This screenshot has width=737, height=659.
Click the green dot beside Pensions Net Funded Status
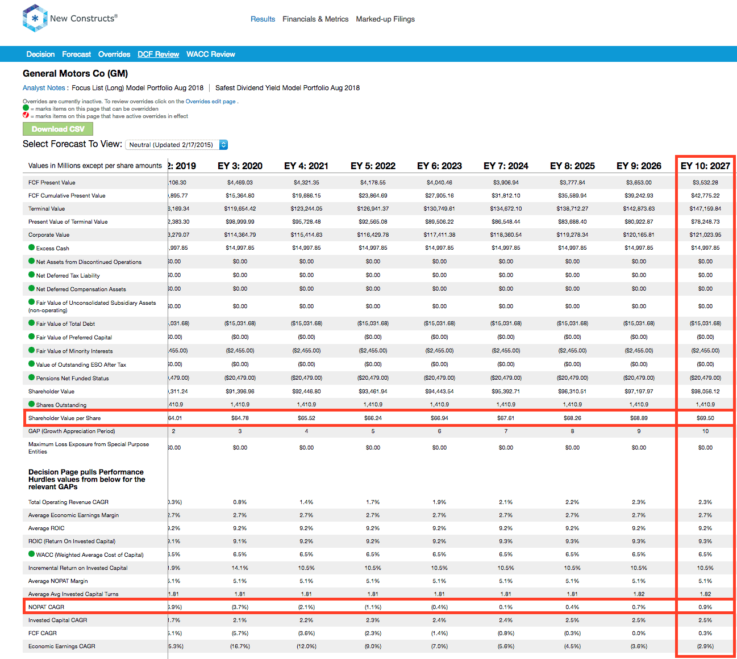[x=32, y=377]
